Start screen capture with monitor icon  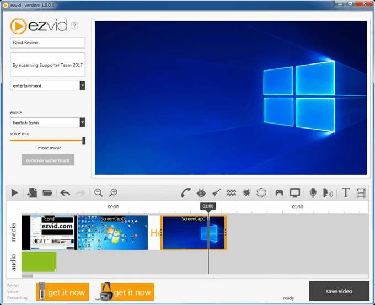point(295,192)
